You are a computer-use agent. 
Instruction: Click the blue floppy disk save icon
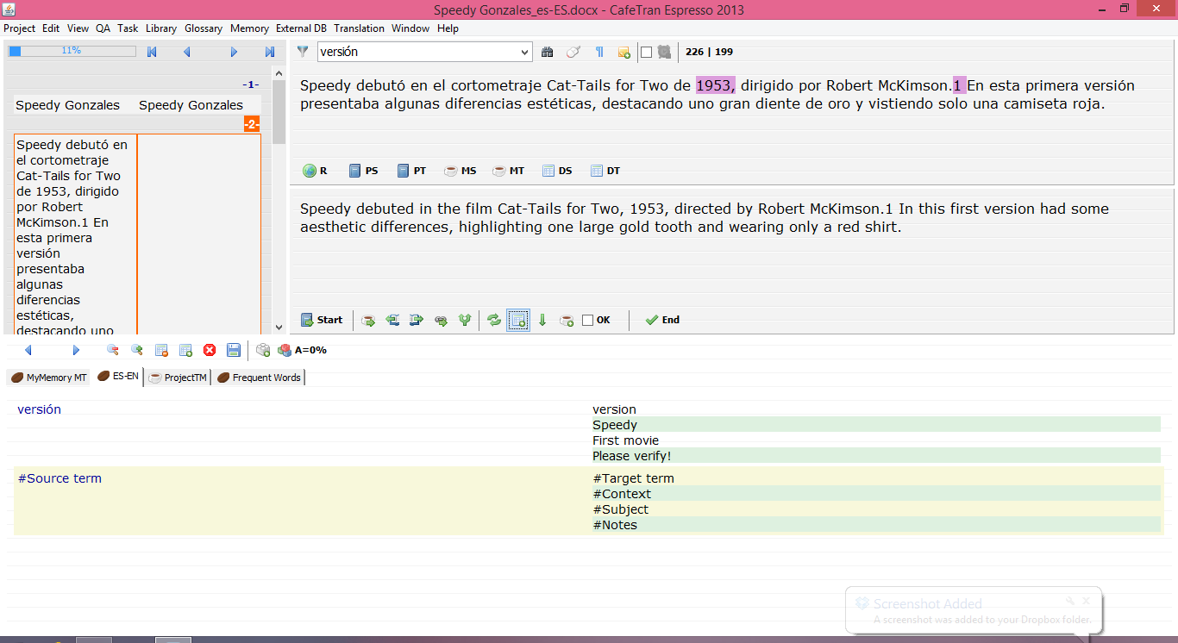pos(234,350)
